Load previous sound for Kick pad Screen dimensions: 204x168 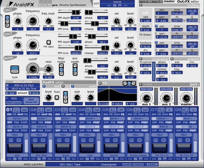click(9, 159)
